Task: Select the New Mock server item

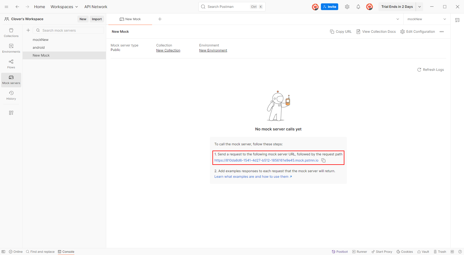Action: [x=64, y=55]
